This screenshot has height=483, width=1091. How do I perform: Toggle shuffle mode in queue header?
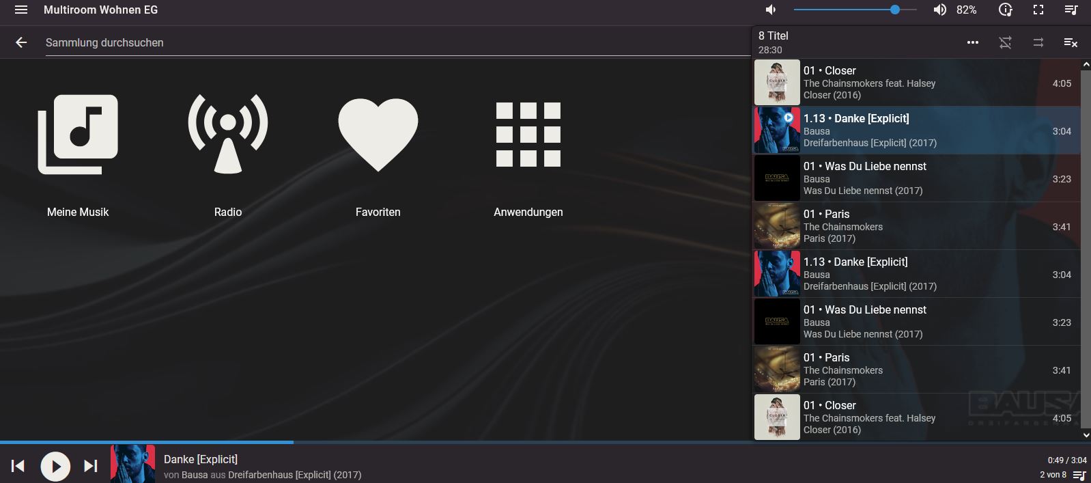[1038, 42]
